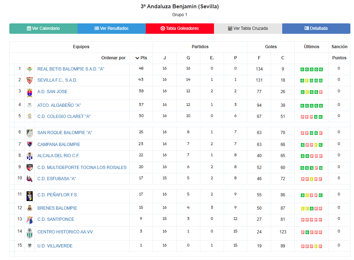Open C.D. MULTIDEPORTE TOCINA LOS ROSALES link
354x260 pixels.
pos(82,168)
